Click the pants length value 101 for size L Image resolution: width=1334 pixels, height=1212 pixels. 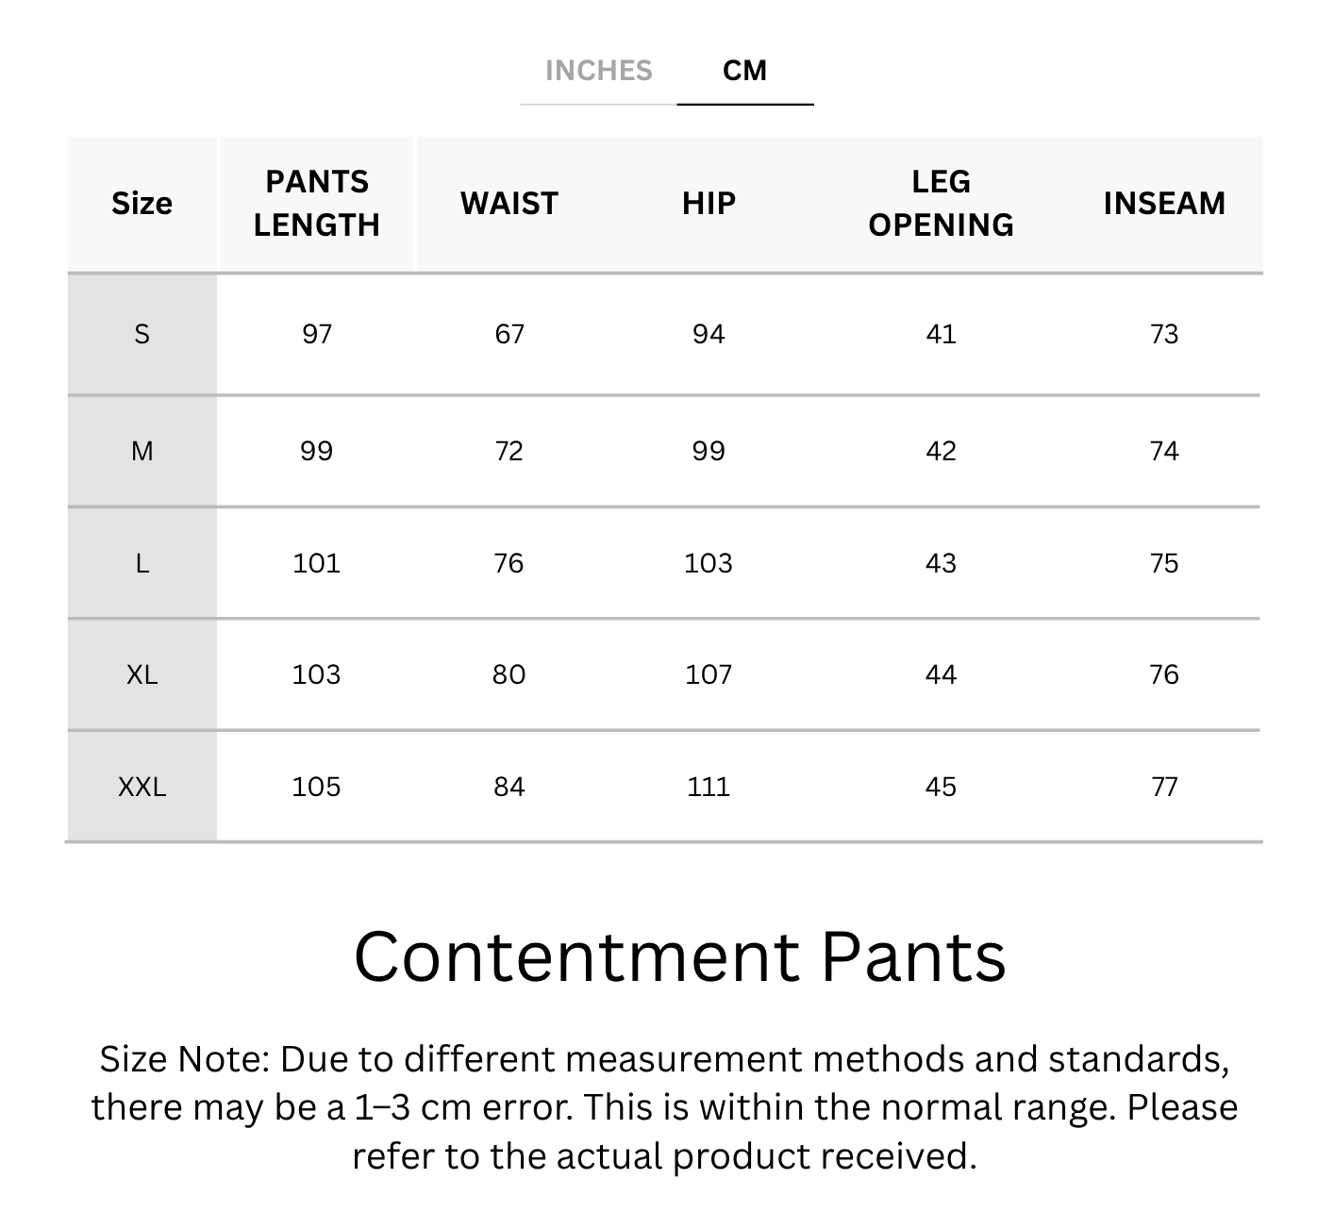click(316, 563)
